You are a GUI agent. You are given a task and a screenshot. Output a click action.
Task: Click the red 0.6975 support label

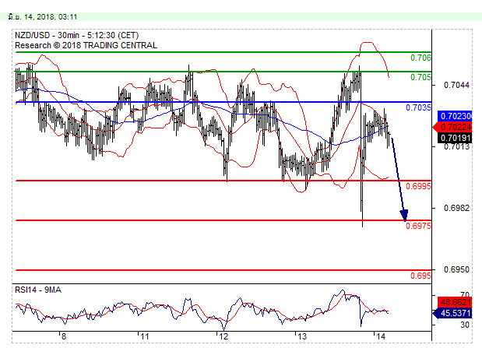pos(418,226)
